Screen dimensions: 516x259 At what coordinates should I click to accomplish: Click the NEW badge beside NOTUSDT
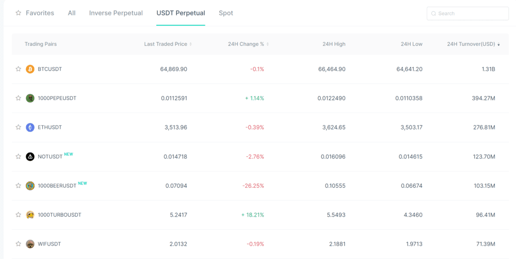coord(69,154)
